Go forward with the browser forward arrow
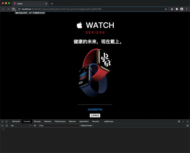 tap(8, 9)
